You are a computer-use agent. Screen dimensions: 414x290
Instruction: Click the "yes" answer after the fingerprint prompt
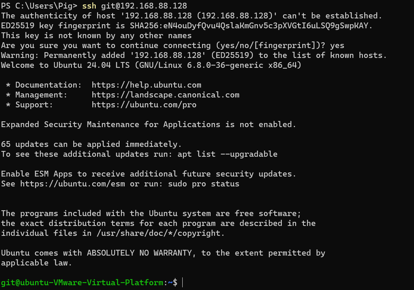tap(337, 45)
